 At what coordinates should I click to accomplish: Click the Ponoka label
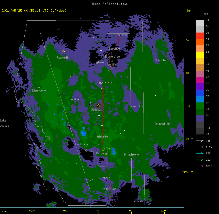point(122,35)
